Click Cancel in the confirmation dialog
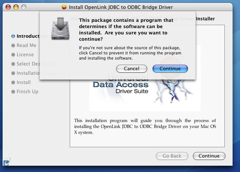Viewport: 240px width, 172px height. pos(132,69)
